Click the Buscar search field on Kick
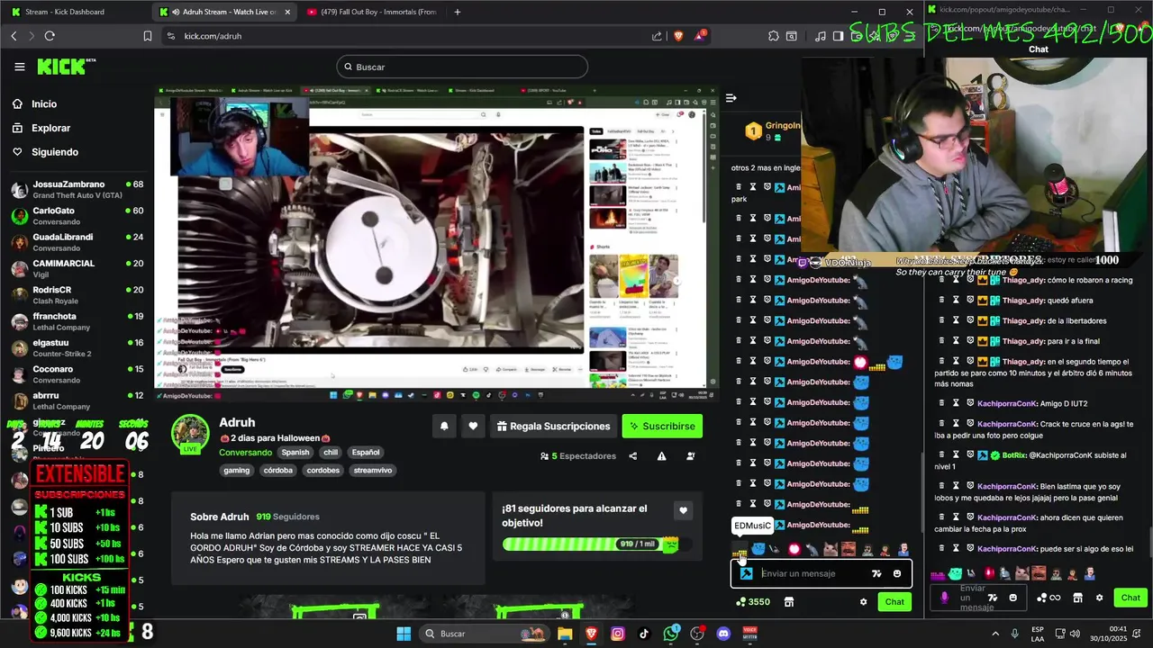Image resolution: width=1153 pixels, height=648 pixels. [x=462, y=67]
